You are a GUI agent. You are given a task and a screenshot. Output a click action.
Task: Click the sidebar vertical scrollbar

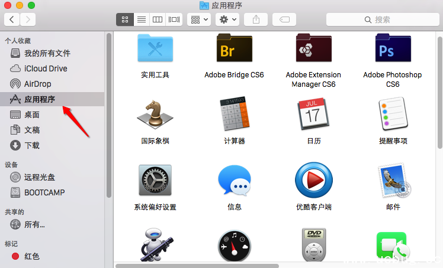click(x=109, y=116)
